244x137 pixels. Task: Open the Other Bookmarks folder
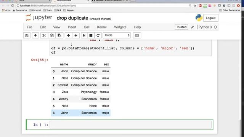tap(230, 10)
